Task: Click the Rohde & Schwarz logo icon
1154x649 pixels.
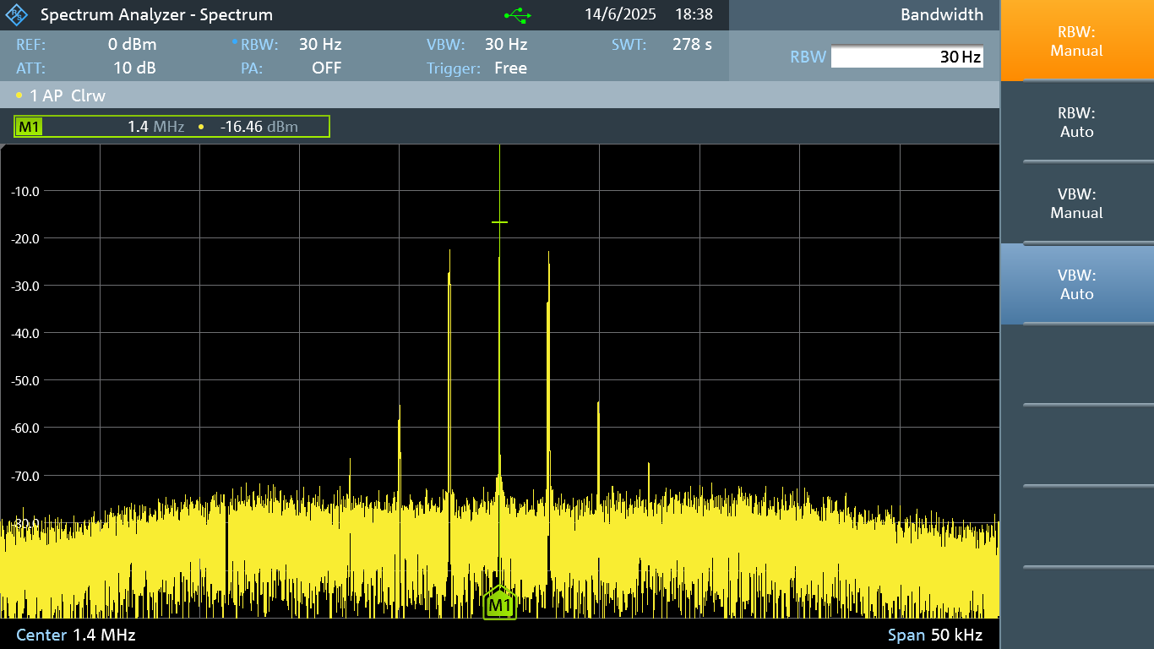Action: click(17, 15)
